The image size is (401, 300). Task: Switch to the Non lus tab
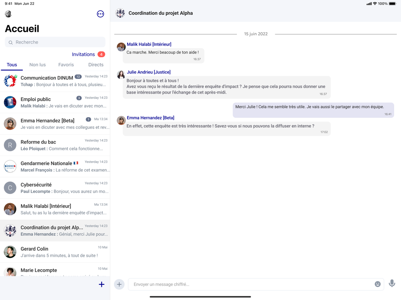38,65
